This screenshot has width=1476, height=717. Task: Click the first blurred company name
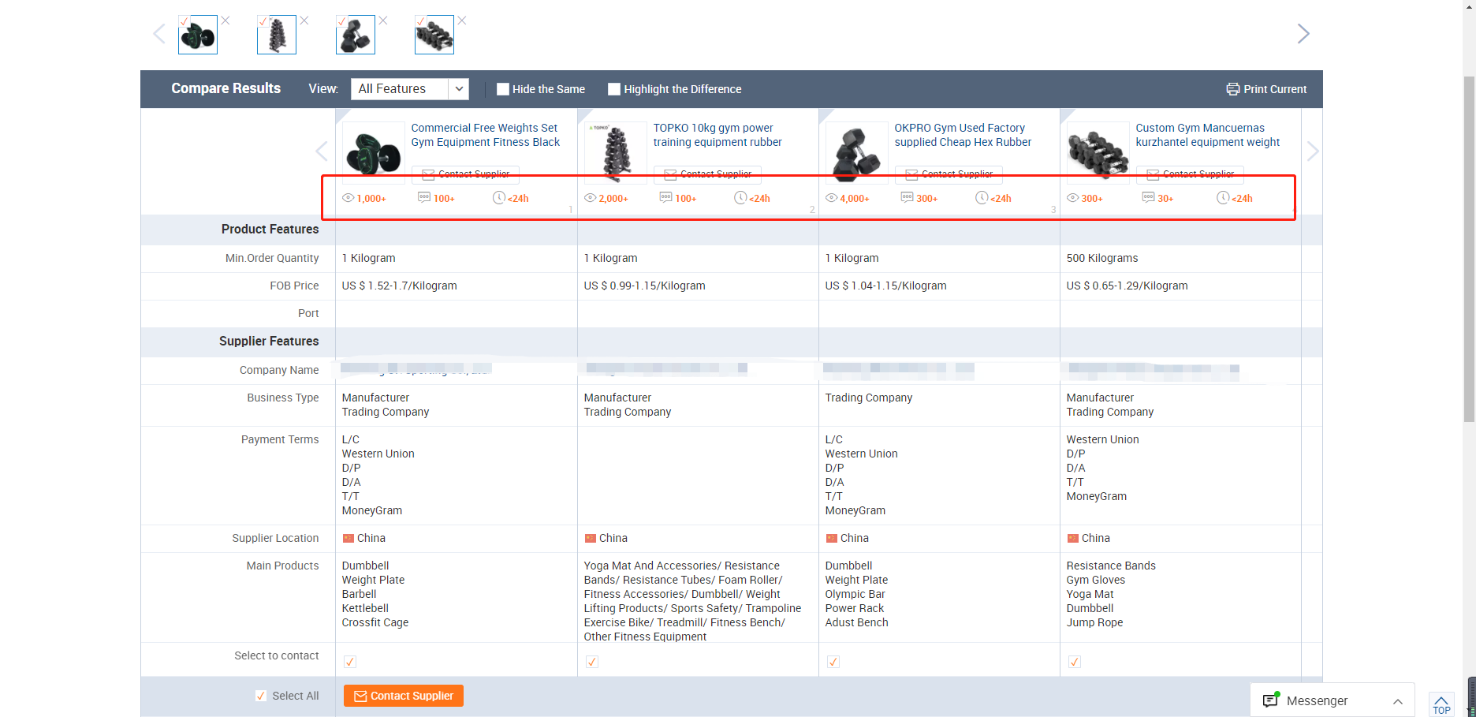coord(416,368)
